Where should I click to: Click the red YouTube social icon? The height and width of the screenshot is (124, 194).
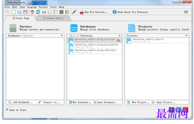pos(186,110)
